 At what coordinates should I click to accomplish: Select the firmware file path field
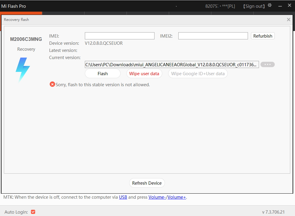[171, 64]
